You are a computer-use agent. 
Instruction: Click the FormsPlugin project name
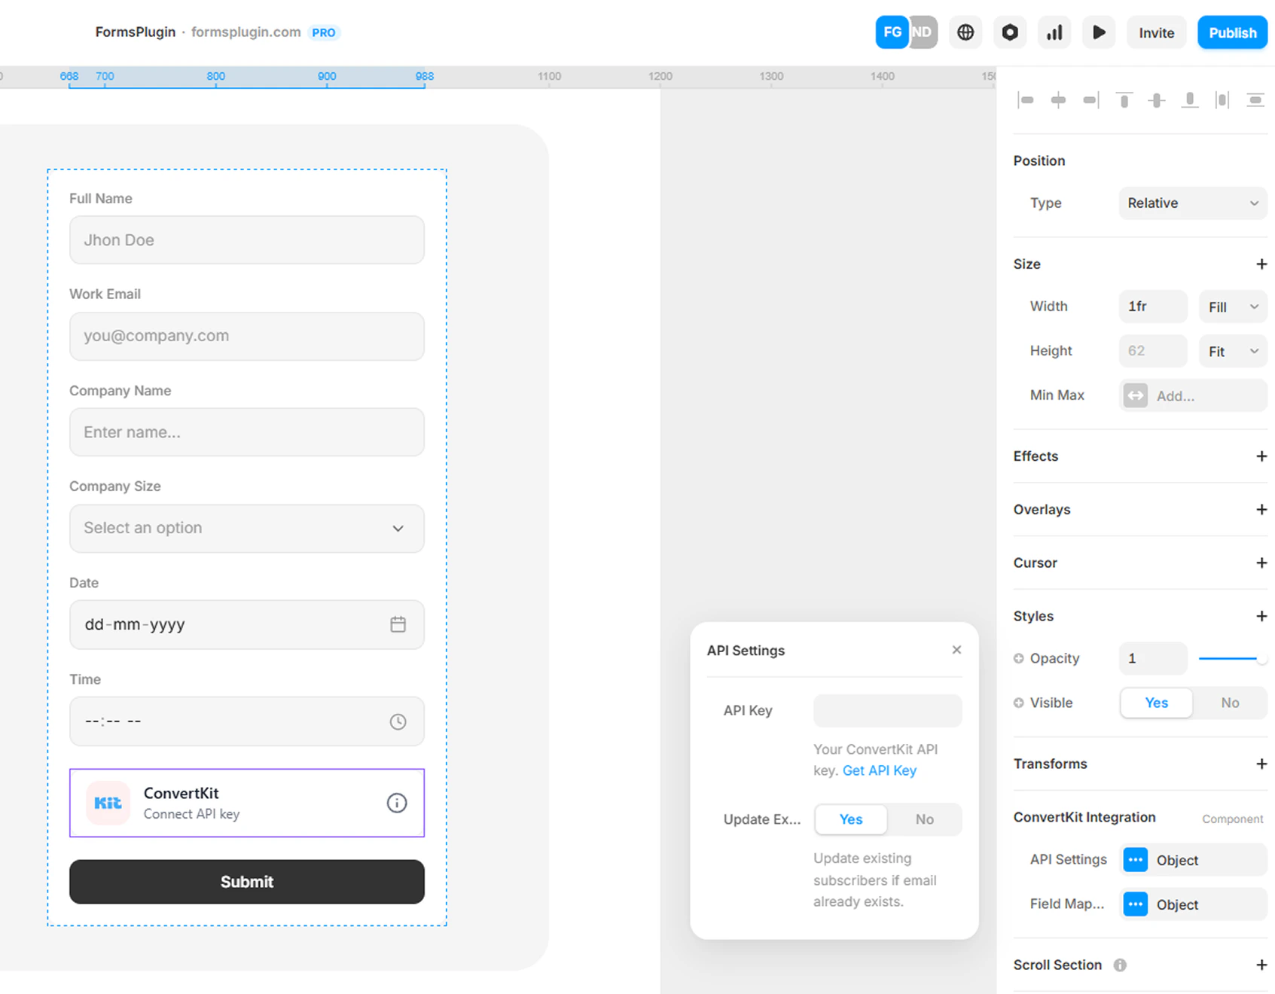136,32
